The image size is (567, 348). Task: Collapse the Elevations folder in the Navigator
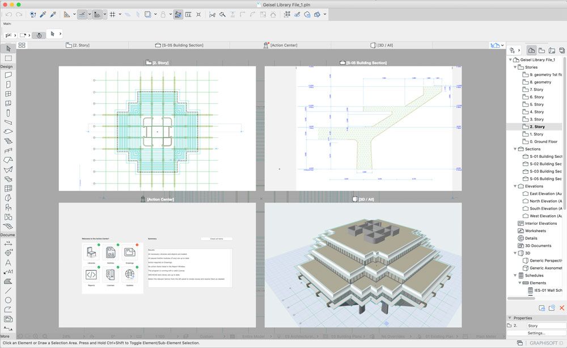coord(515,186)
